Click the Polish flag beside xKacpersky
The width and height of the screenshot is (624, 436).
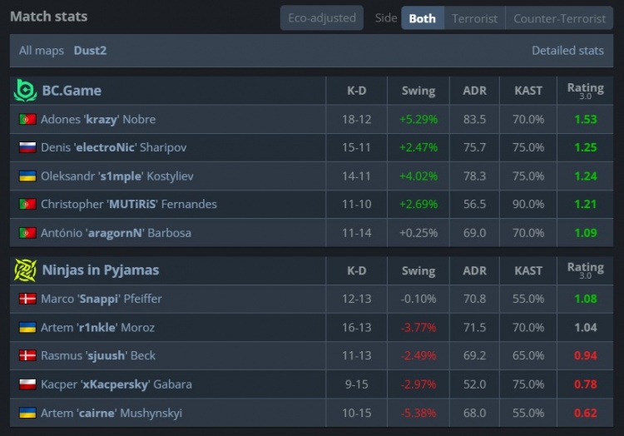click(x=27, y=384)
